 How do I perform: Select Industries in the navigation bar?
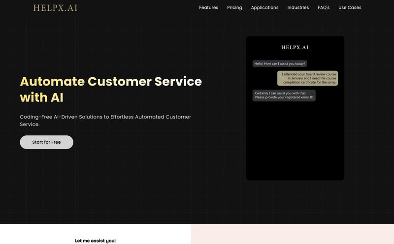(298, 7)
